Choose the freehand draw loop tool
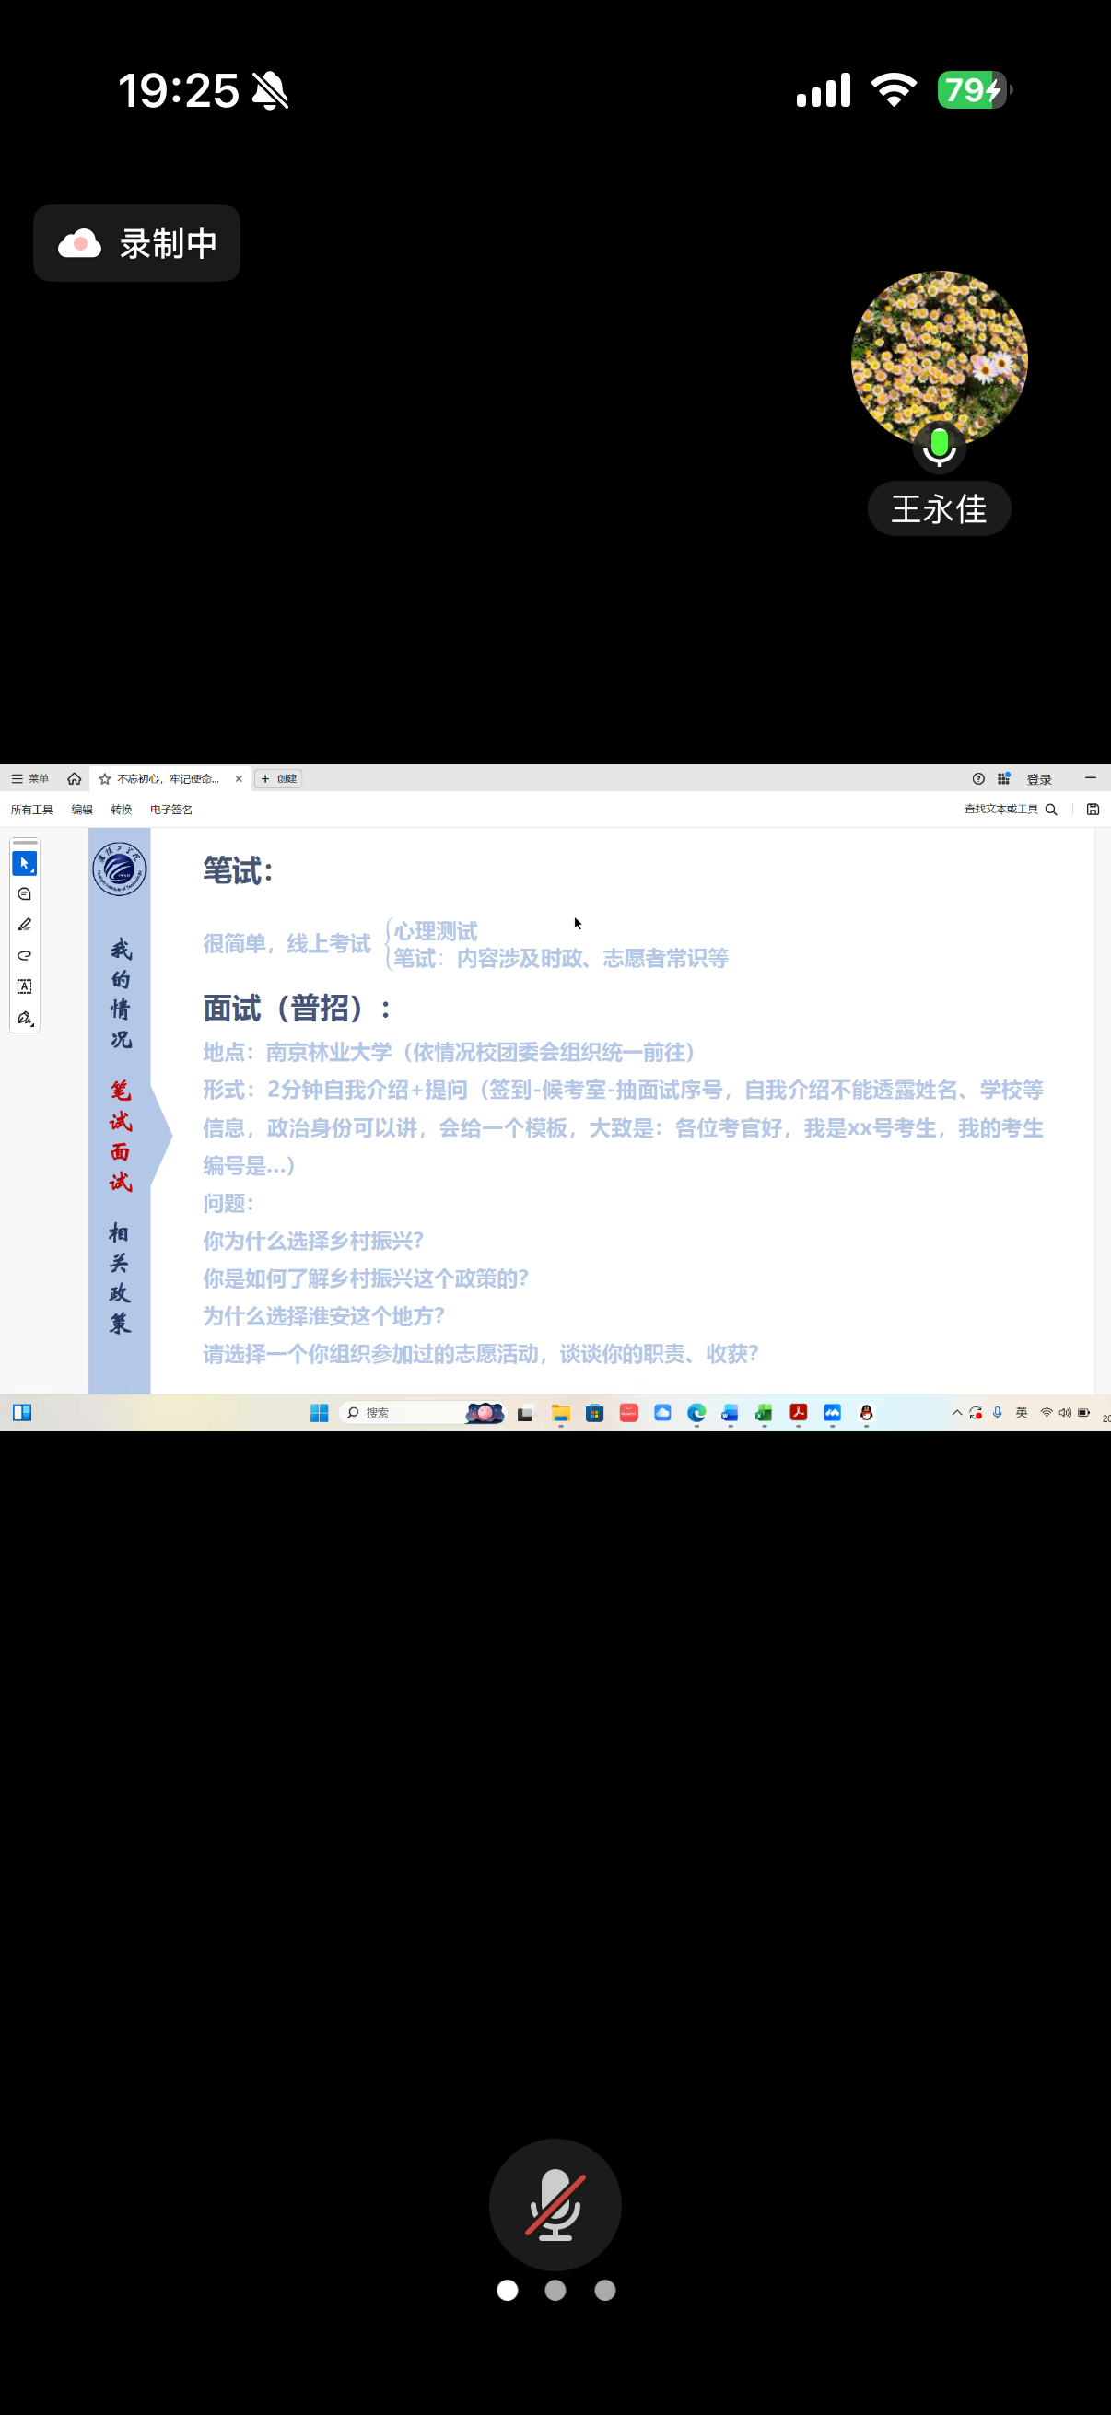The width and height of the screenshot is (1111, 2415). pyautogui.click(x=24, y=955)
